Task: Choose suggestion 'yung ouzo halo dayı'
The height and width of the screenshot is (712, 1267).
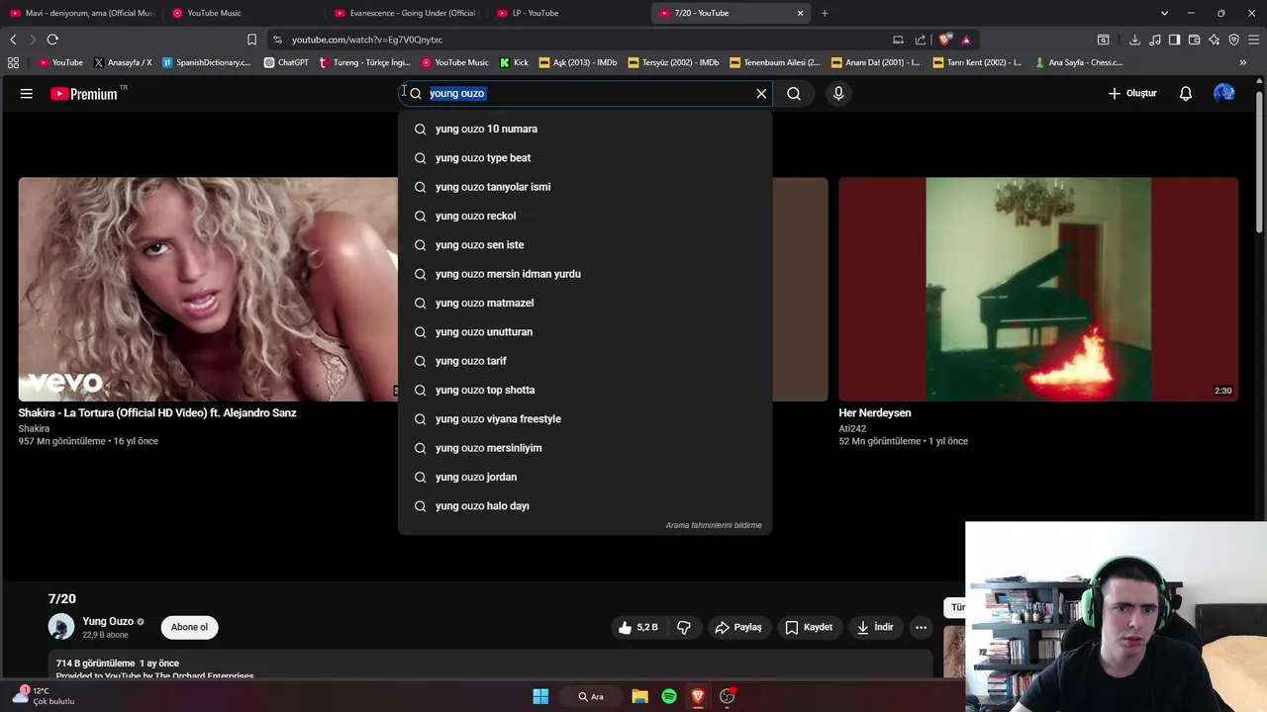Action: (585, 506)
